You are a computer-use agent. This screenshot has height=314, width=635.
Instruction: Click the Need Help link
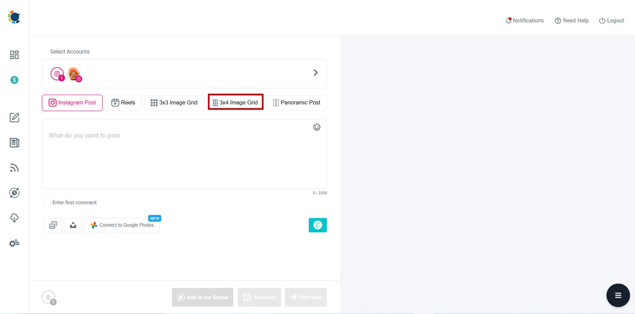[571, 21]
